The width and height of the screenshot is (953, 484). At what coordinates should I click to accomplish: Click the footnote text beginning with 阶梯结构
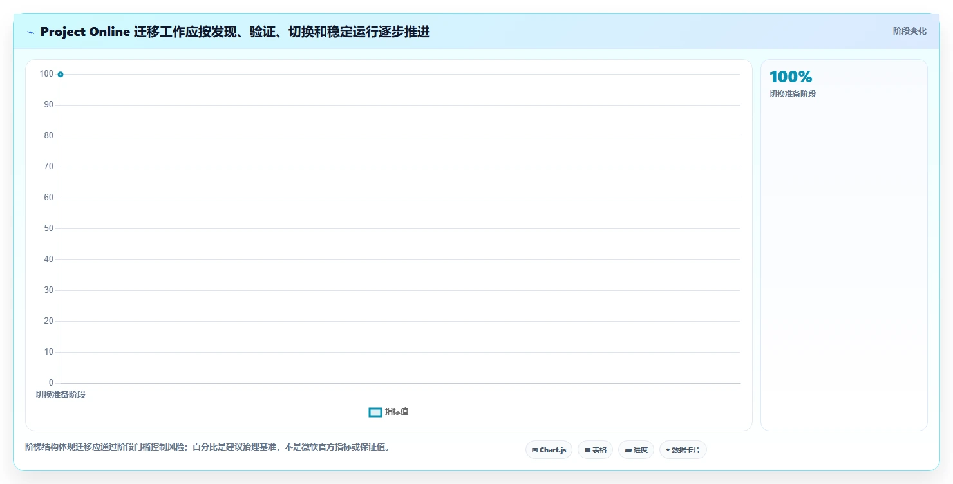tap(207, 447)
